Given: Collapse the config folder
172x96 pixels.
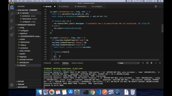Looking at the screenshot, I should [18, 28].
